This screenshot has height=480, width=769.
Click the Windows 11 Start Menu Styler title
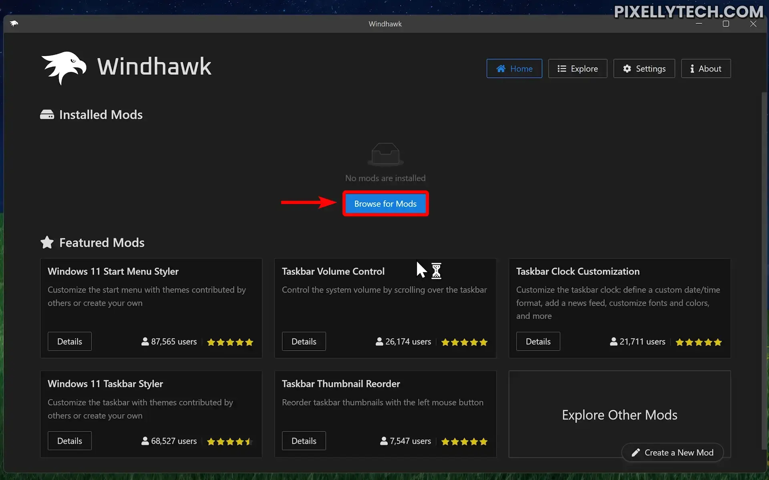pos(113,271)
